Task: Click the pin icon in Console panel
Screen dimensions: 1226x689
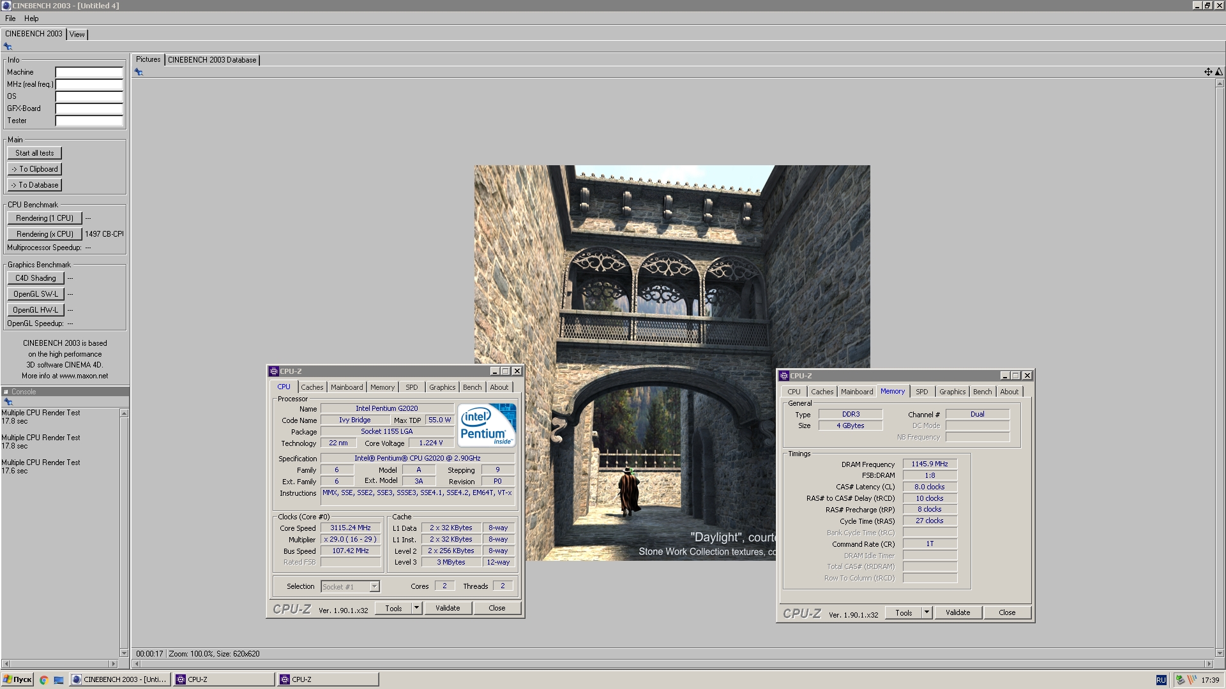Action: [x=8, y=402]
